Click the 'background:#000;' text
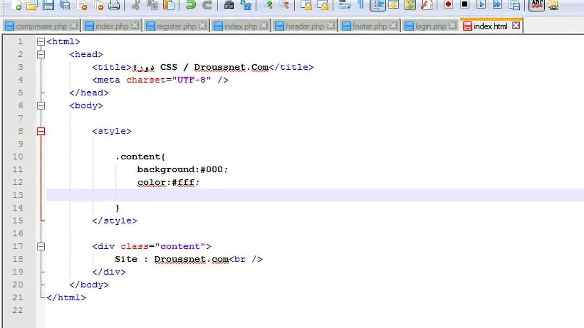Viewport: 584px width, 328px height. [182, 169]
